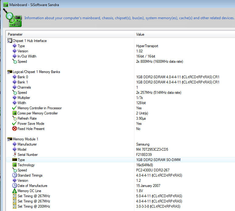Click the clock icon beside Date of Manufacture
Viewport: 235px width, 211px height.
[14, 186]
